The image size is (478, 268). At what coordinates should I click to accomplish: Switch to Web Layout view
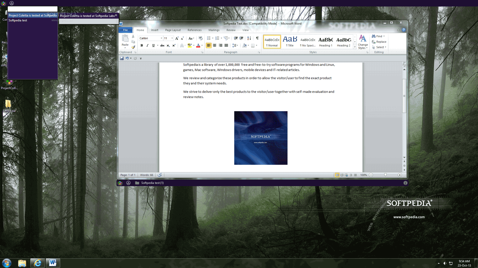346,175
